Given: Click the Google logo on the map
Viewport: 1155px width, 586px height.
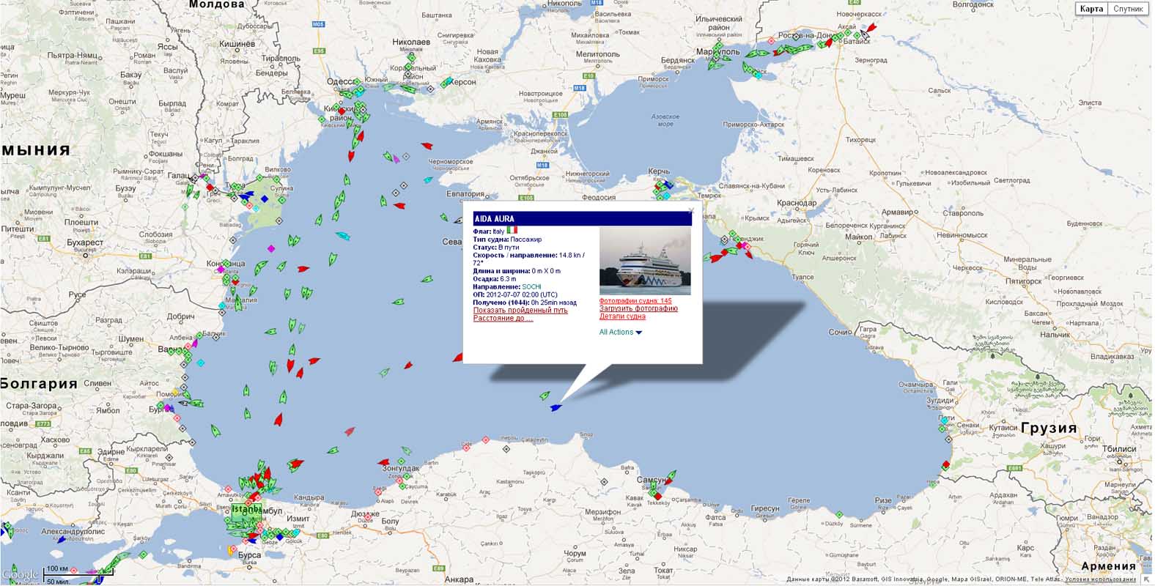Looking at the screenshot, I should [21, 575].
